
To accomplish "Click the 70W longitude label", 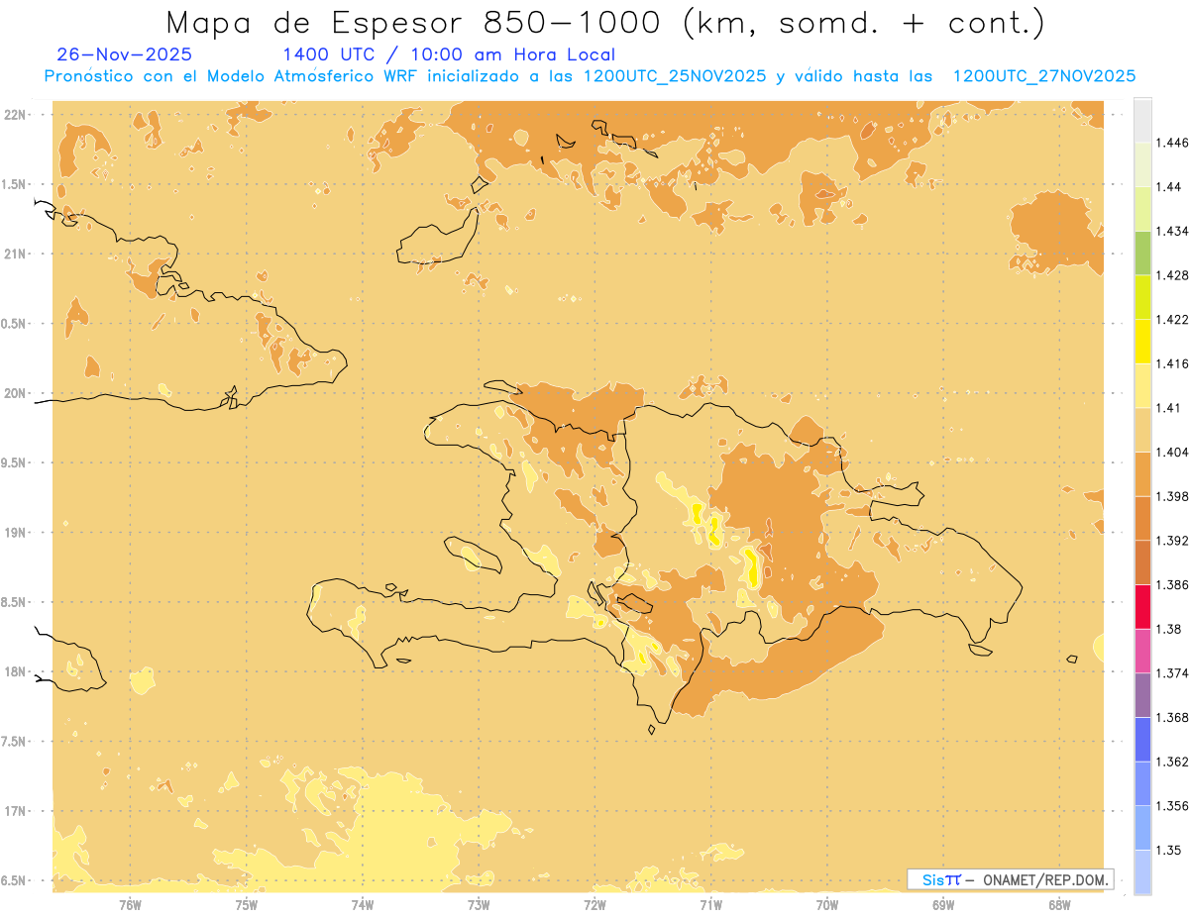I will (827, 905).
